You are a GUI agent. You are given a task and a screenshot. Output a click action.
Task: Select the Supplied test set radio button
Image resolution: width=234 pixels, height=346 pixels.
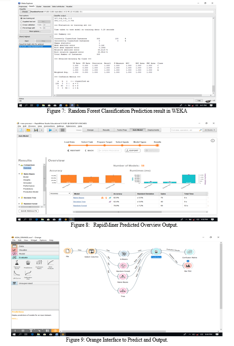pos(21,22)
